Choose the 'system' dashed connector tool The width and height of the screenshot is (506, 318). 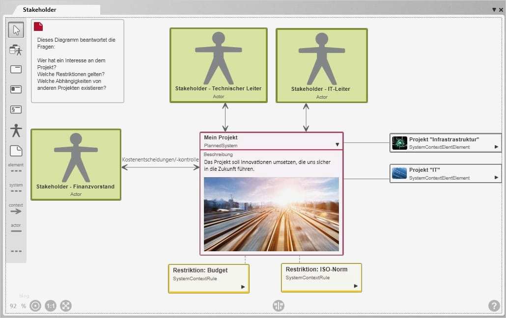pos(16,187)
